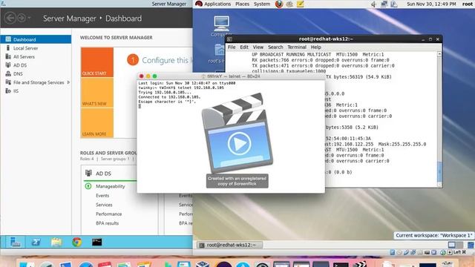Open Events in the AD DS tile

coord(102,196)
